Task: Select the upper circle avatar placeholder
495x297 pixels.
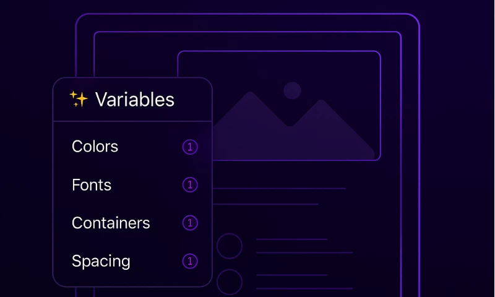Action: click(x=230, y=246)
